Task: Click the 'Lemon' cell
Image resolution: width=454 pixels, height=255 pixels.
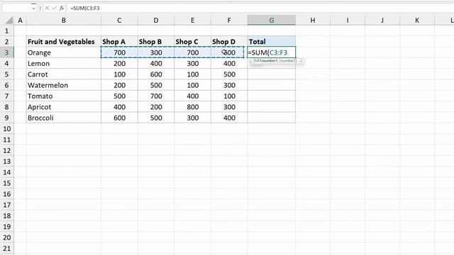Action: 63,63
